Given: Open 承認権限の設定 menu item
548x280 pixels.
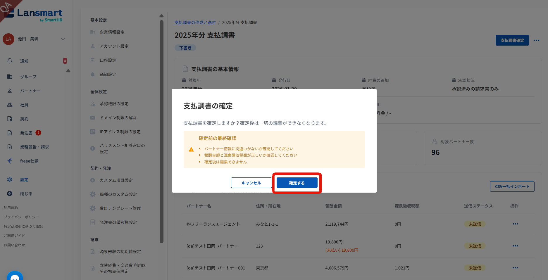Looking at the screenshot, I should pos(114,104).
